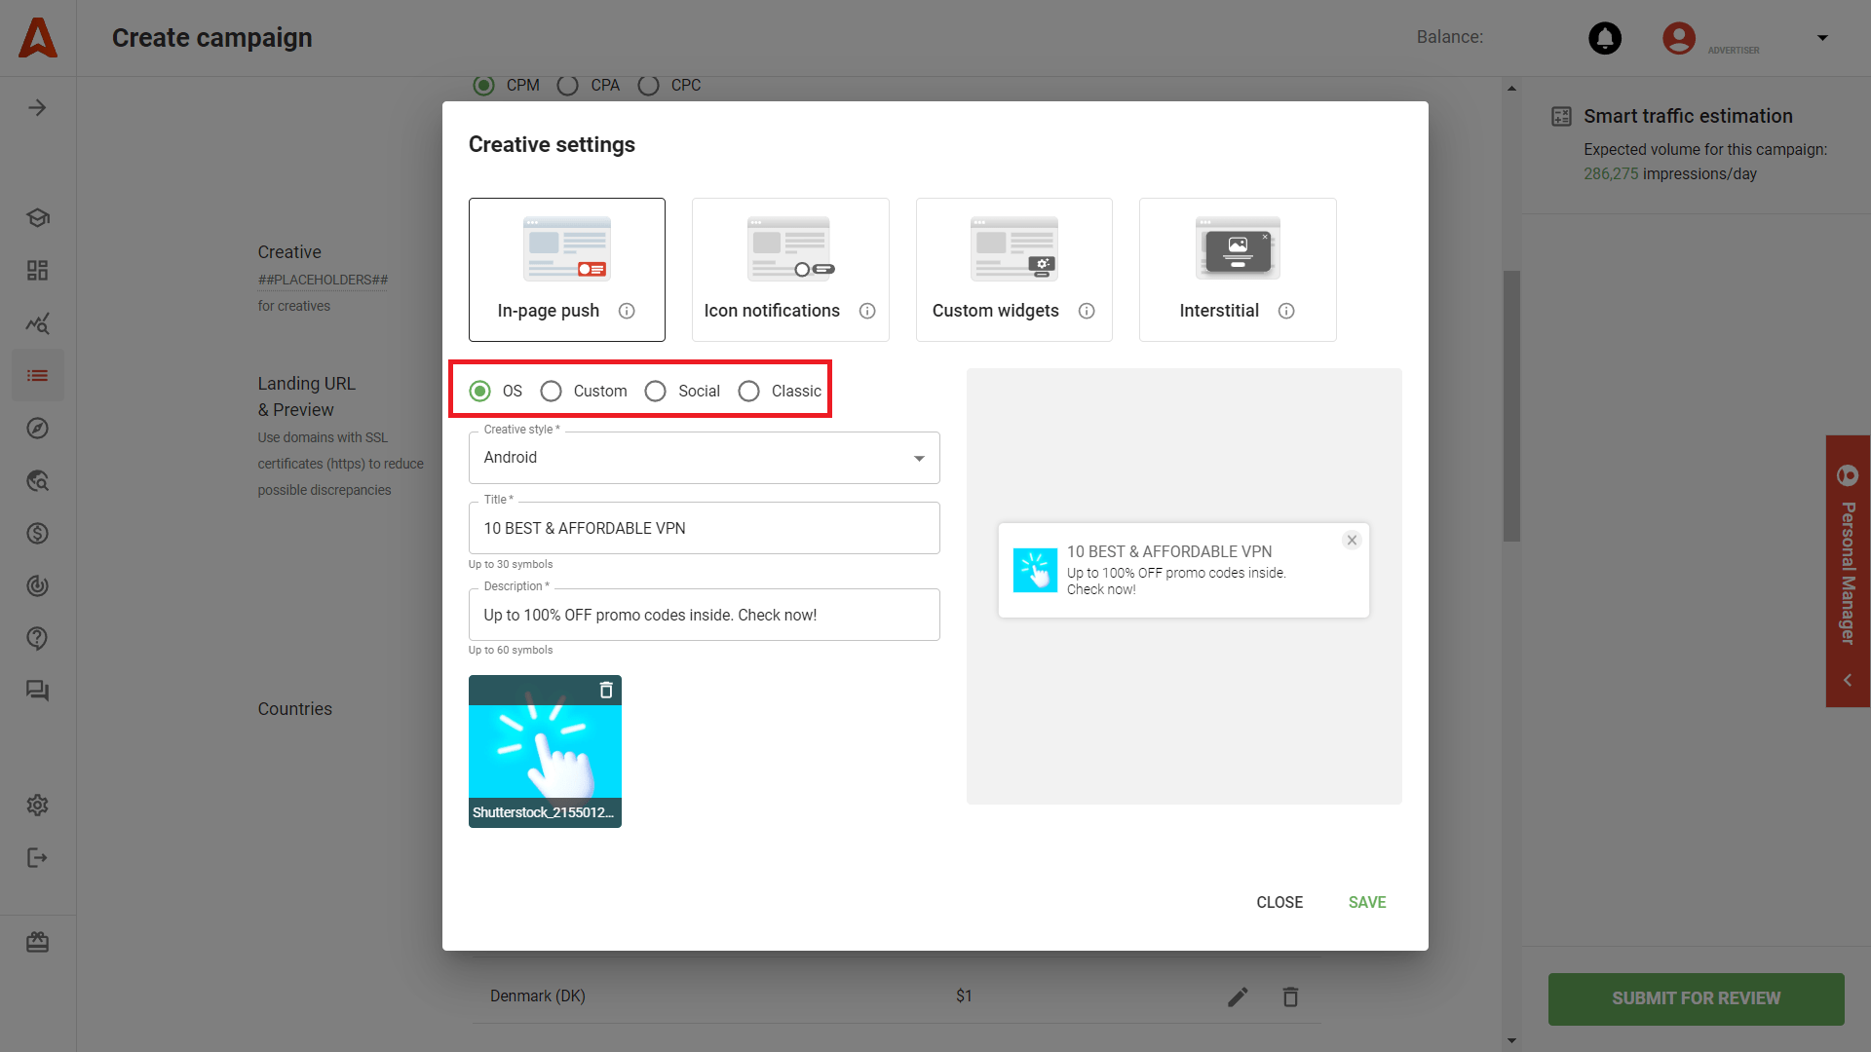Click the info icon next to Interstitial
Screen dimensions: 1871x1052
tap(1286, 311)
